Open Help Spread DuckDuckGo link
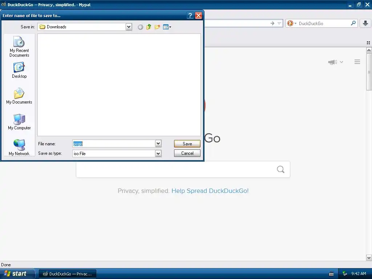 point(210,191)
